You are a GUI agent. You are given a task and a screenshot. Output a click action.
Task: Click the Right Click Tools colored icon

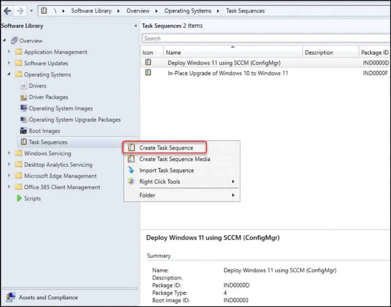coord(131,181)
